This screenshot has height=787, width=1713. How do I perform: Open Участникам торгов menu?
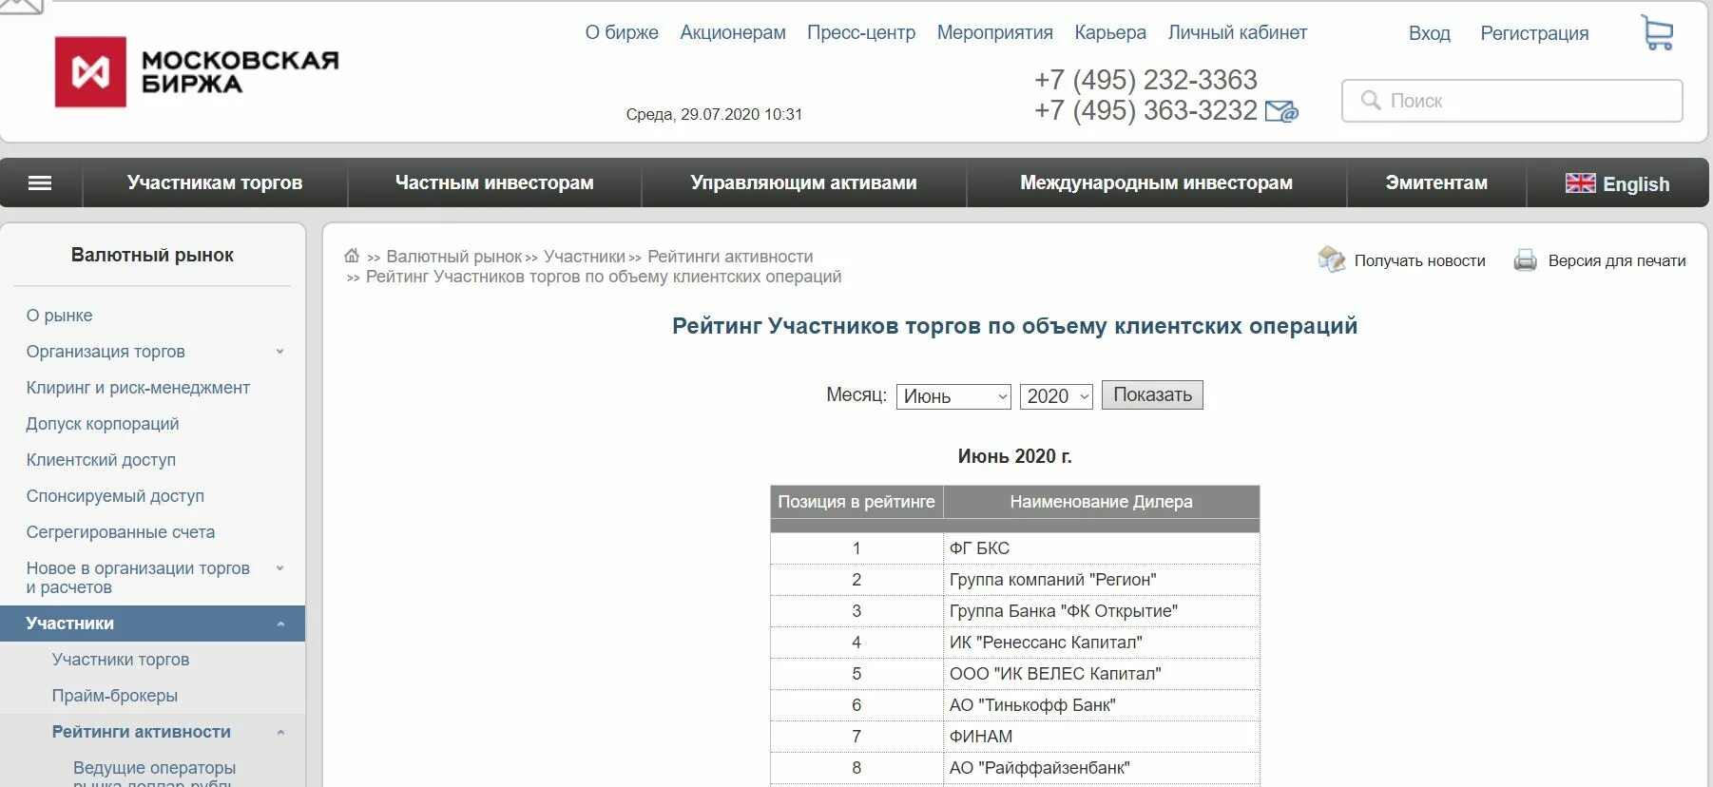point(215,182)
